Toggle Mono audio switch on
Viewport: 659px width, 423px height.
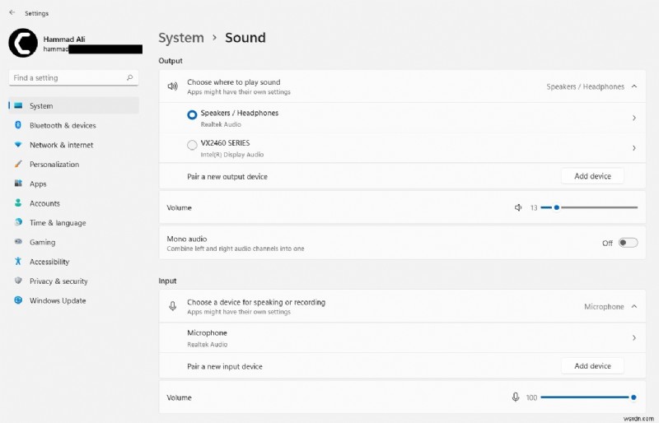click(628, 243)
